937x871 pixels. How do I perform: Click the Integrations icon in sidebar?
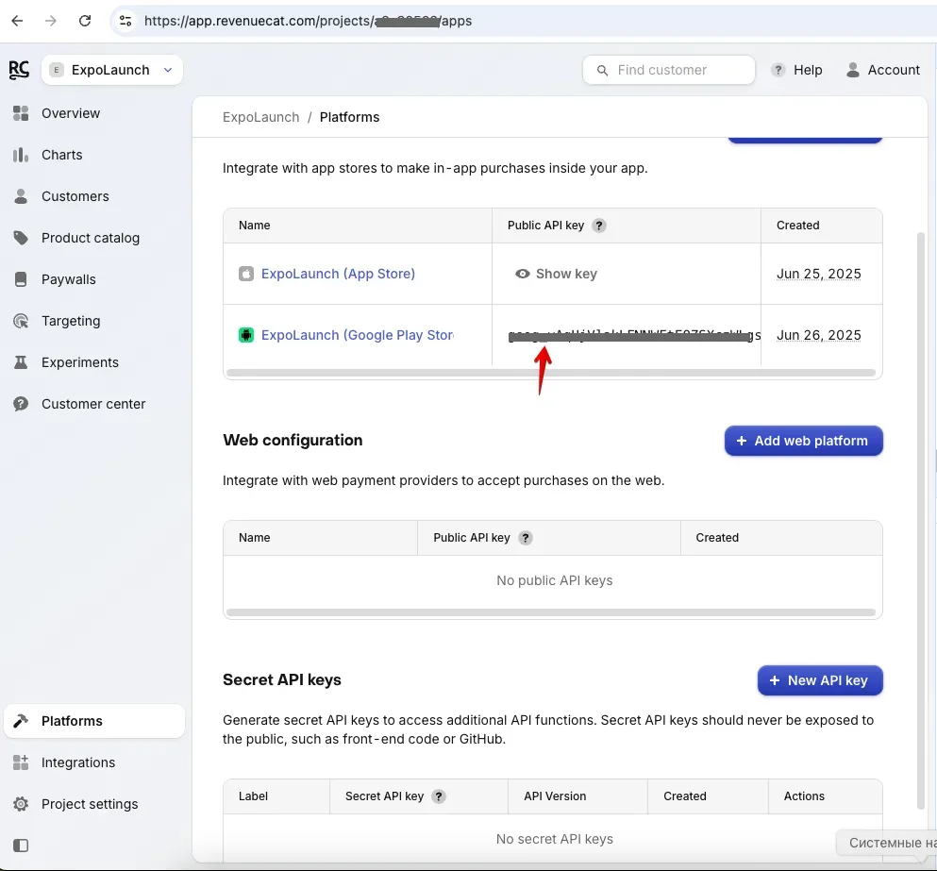[21, 762]
